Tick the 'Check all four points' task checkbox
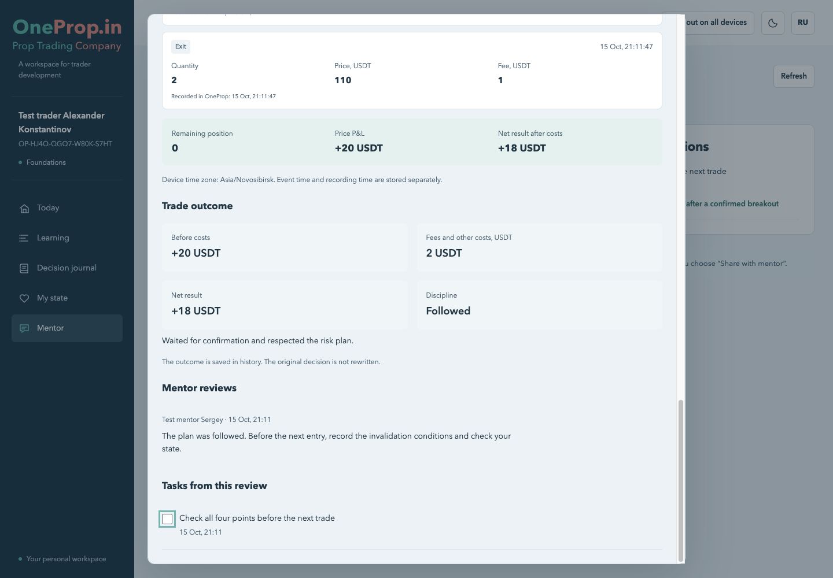 [167, 519]
